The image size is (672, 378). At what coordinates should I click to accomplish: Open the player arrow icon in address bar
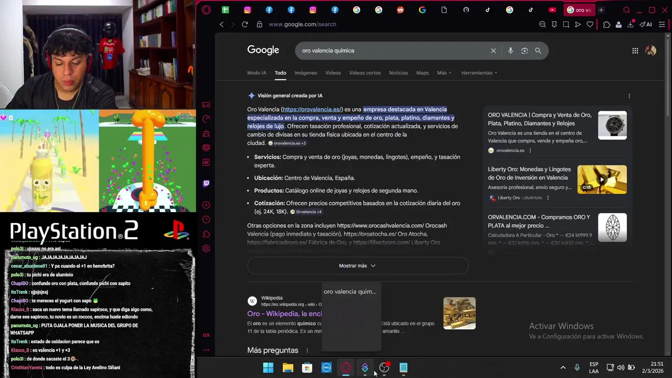577,24
